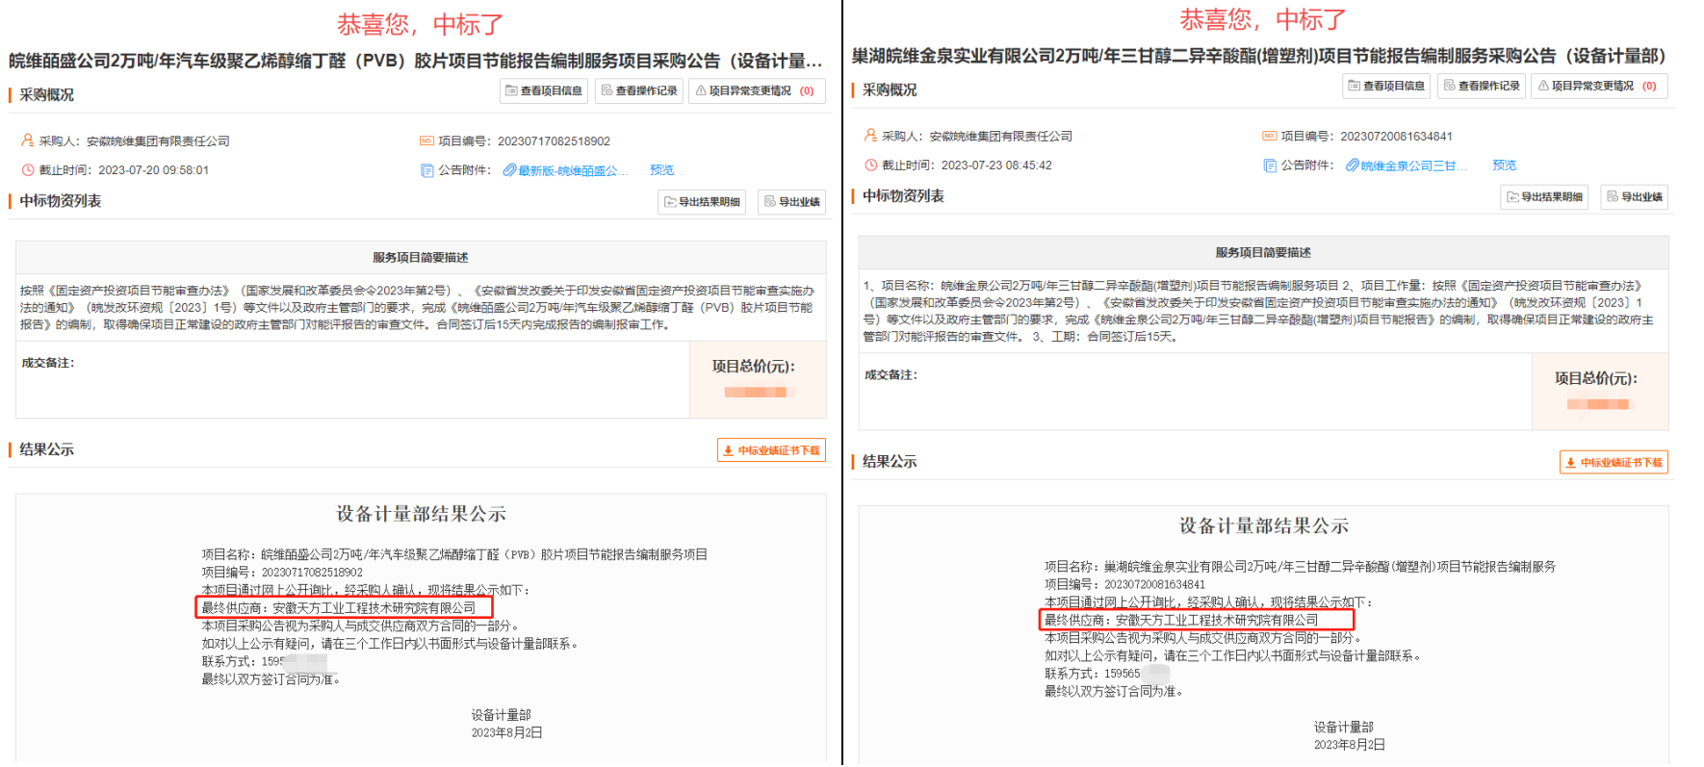Click the deadline clock icon, left panel
The height and width of the screenshot is (767, 1704).
tap(28, 170)
